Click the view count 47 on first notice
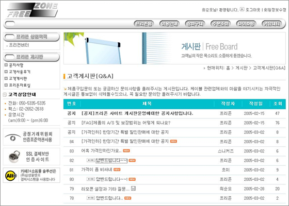The image size is (289, 206). [278, 113]
